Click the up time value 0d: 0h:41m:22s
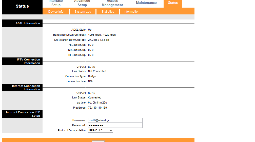Screen dimensions: 255x142 (97, 103)
